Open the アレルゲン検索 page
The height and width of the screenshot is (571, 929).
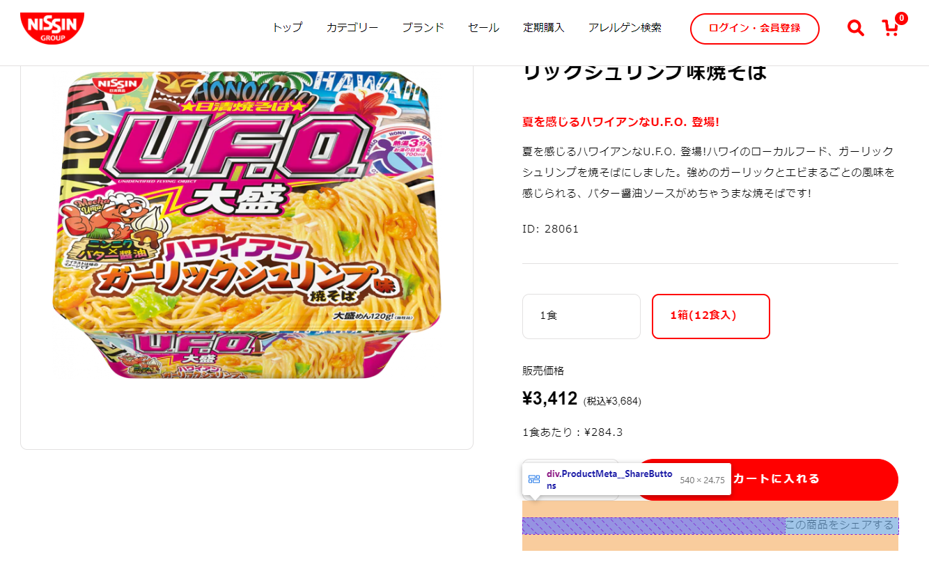coord(625,27)
